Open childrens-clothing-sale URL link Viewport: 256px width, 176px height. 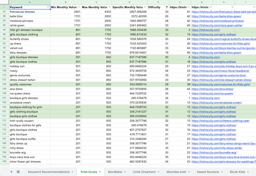point(221,121)
